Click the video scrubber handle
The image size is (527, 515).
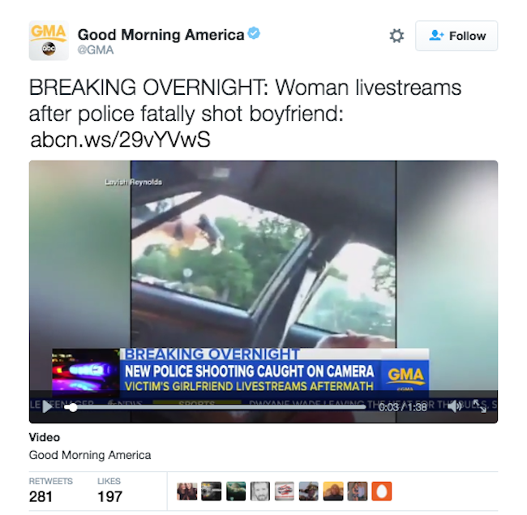(73, 407)
